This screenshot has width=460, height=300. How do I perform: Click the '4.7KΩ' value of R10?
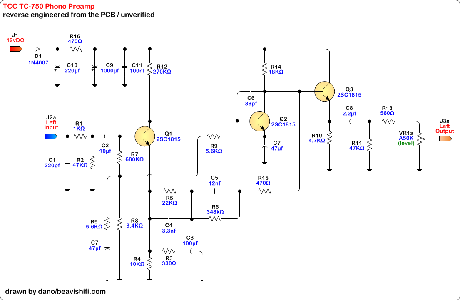[x=316, y=141]
